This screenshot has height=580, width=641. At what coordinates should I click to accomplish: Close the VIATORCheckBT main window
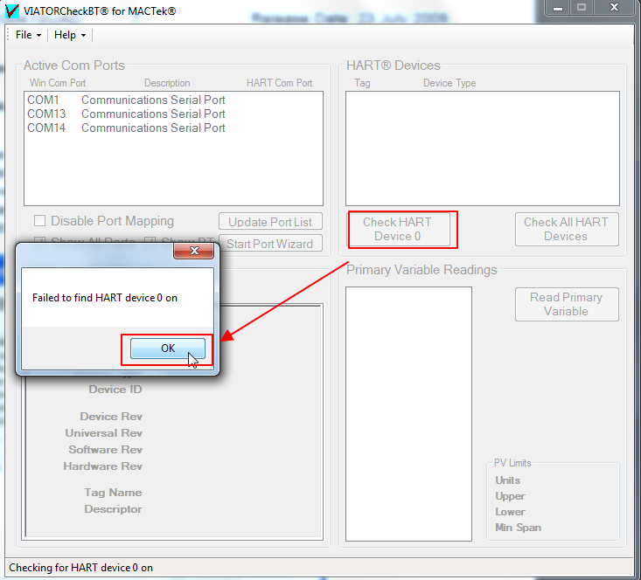pos(614,7)
